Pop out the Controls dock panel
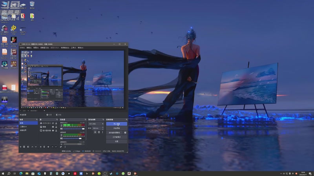Image resolution: width=314 pixels, height=176 pixels. [126, 120]
